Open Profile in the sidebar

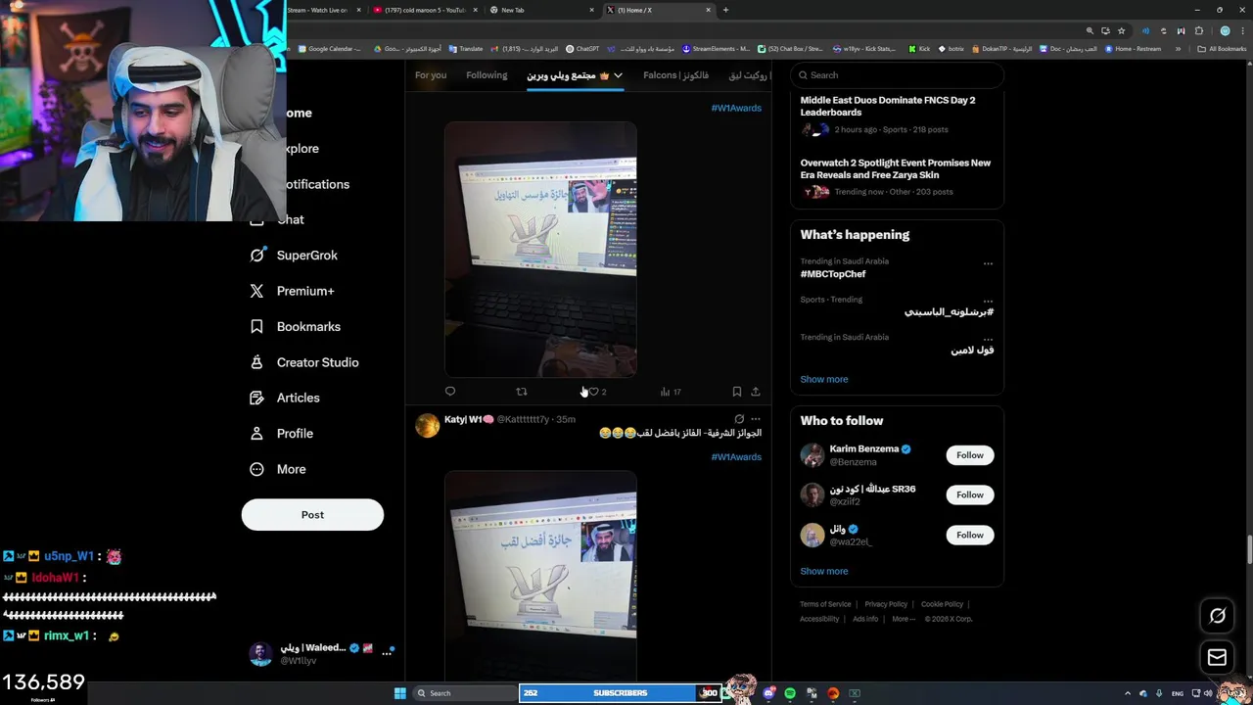click(282, 433)
